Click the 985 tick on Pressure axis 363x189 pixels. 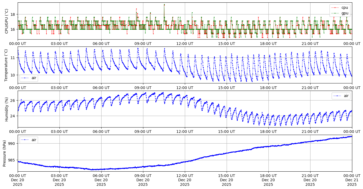(x=12, y=160)
